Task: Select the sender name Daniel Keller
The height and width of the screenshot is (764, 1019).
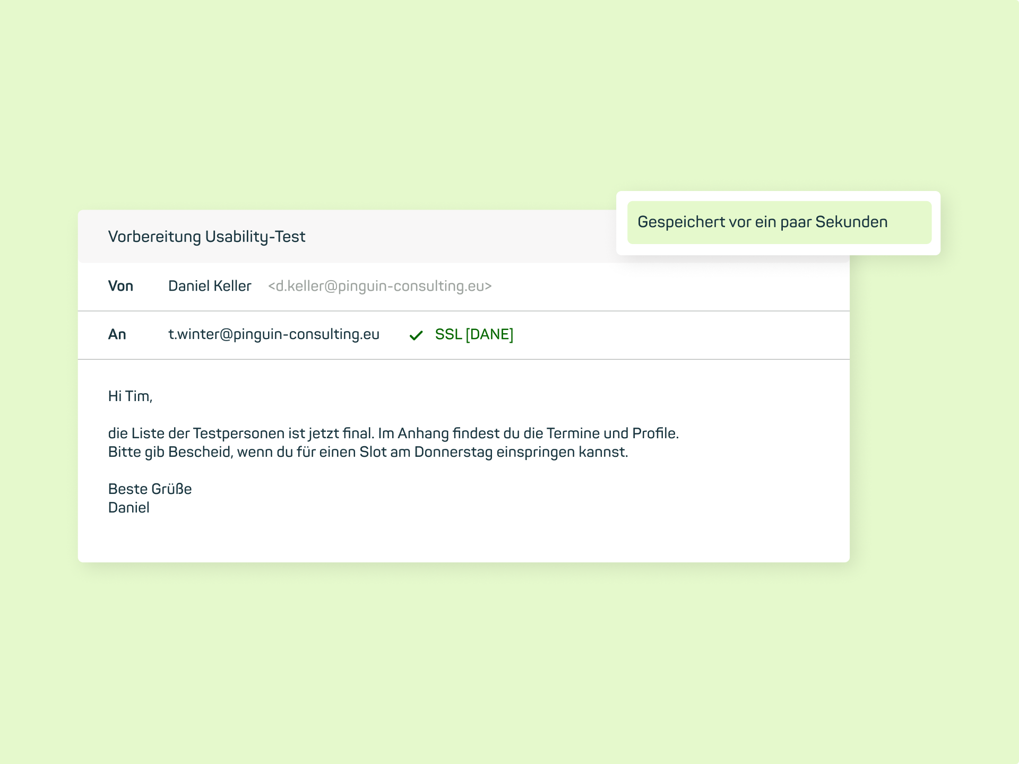Action: pos(210,286)
